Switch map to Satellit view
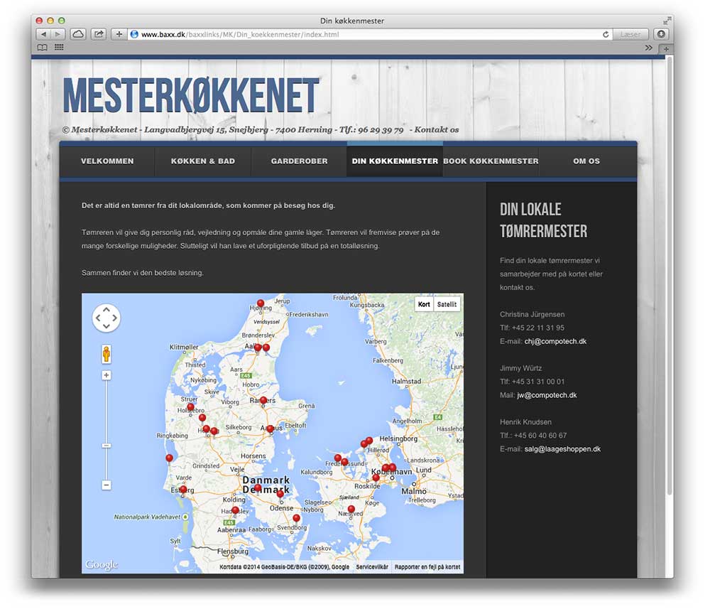710x614 pixels. coord(447,304)
